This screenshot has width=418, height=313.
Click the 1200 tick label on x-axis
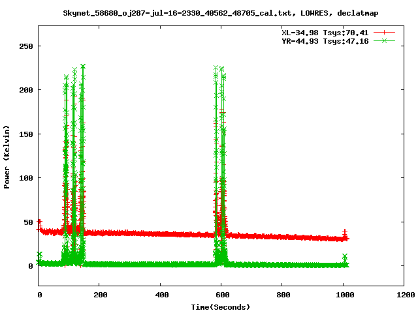403,295
